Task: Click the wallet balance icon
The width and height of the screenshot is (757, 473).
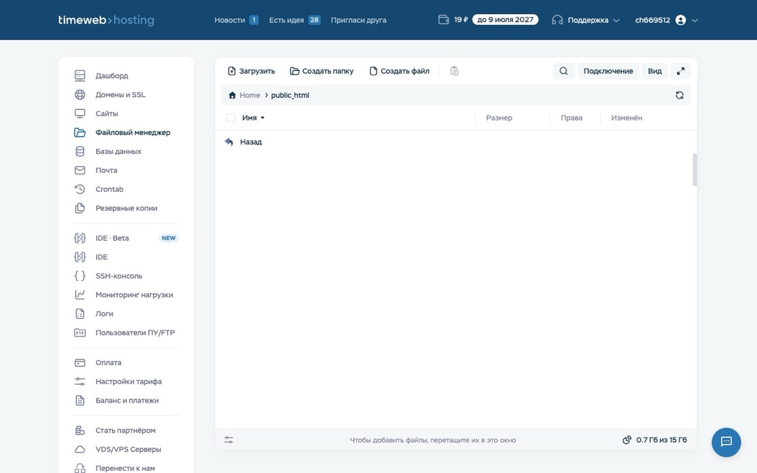Action: (x=443, y=20)
